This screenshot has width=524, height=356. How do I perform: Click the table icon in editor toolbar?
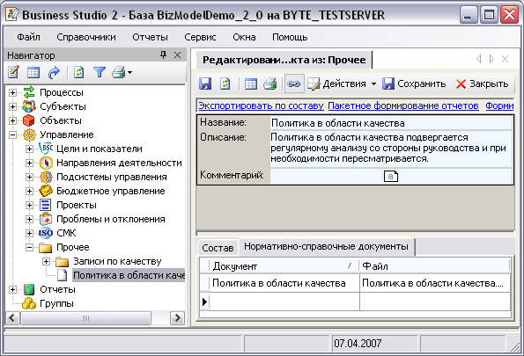[251, 84]
